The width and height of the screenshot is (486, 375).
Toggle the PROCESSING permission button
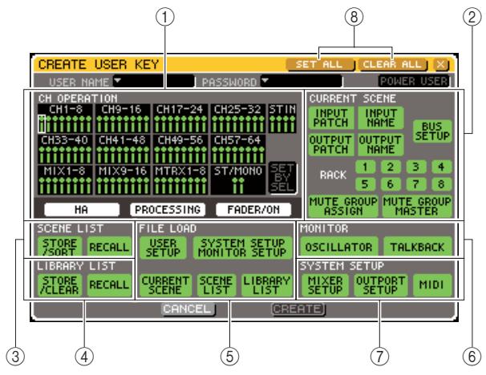168,210
